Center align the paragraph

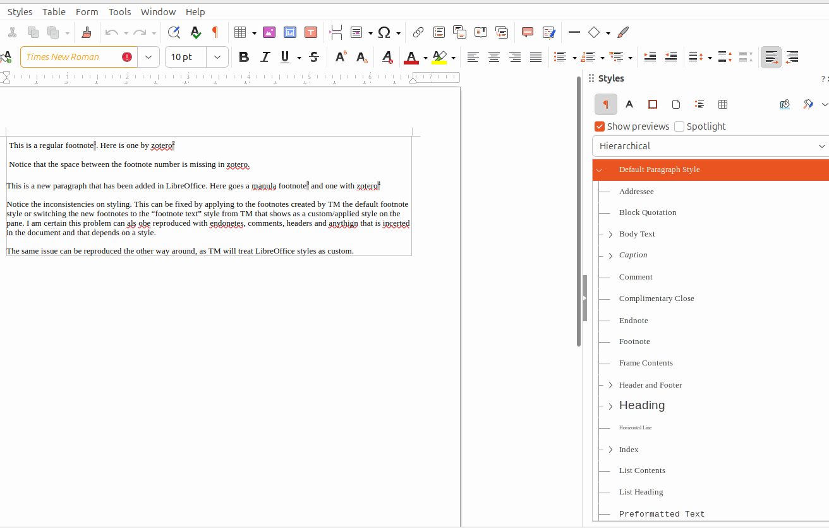494,57
